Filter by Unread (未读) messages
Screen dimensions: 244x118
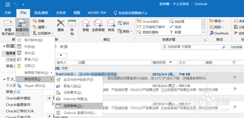tap(64, 47)
